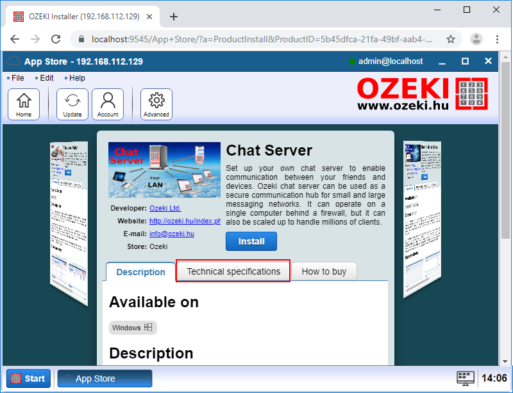Click the Update toolbar icon
513x393 pixels.
(72, 104)
